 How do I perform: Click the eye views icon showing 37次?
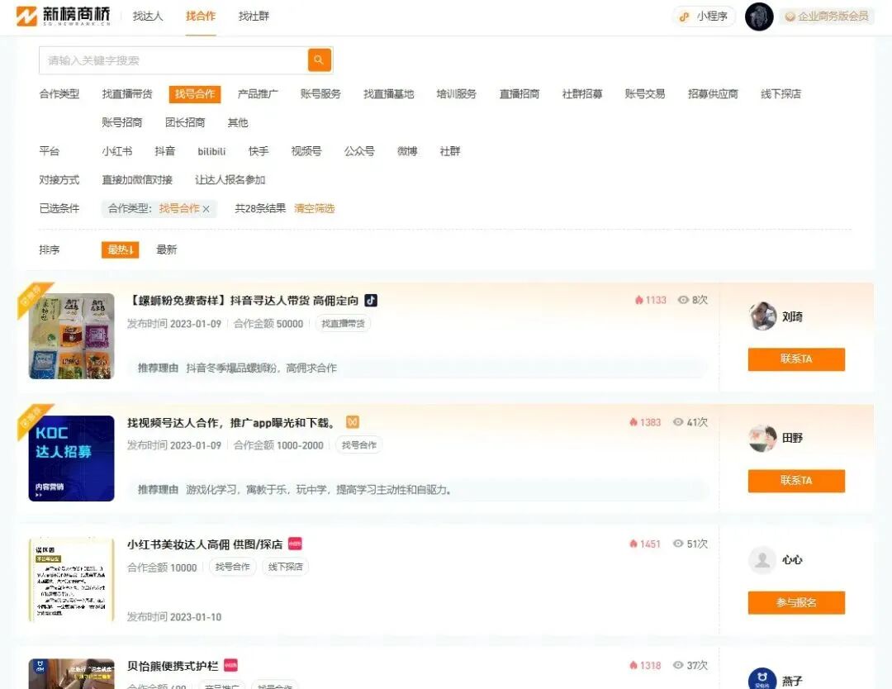pyautogui.click(x=678, y=665)
